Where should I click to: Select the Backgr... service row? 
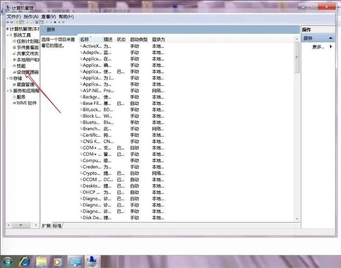[122, 97]
